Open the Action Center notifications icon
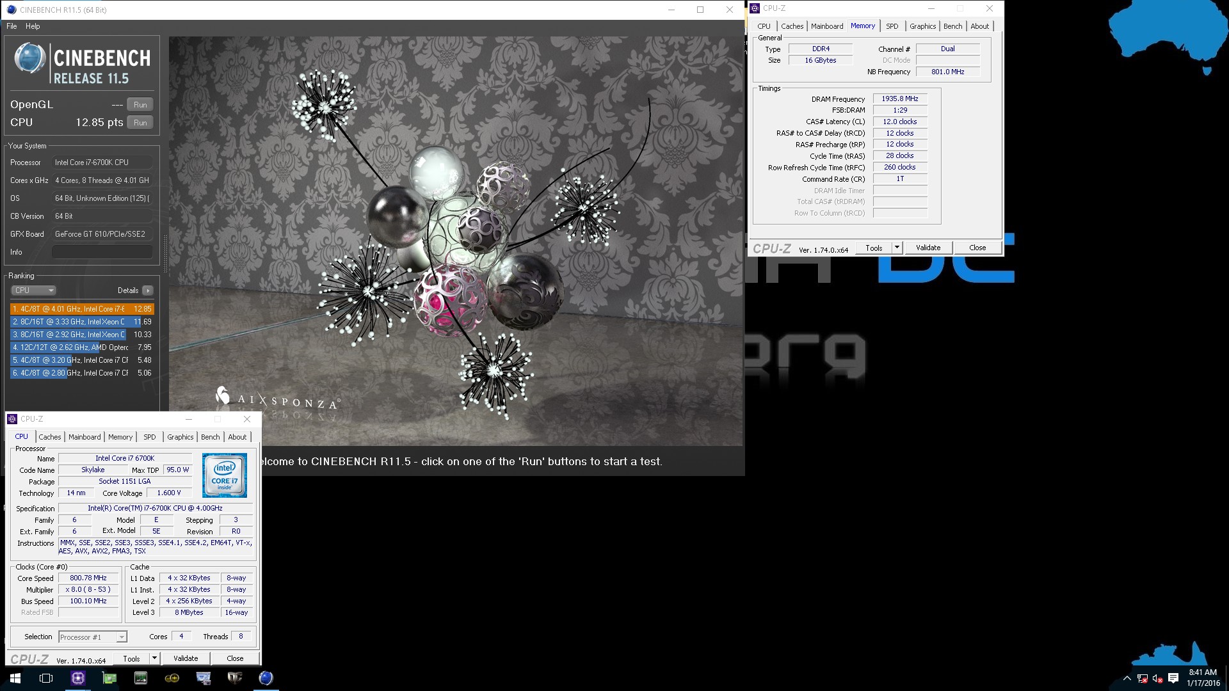The image size is (1229, 691). (x=1173, y=678)
